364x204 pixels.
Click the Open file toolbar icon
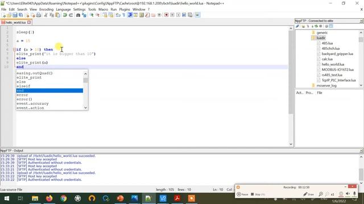coord(9,15)
